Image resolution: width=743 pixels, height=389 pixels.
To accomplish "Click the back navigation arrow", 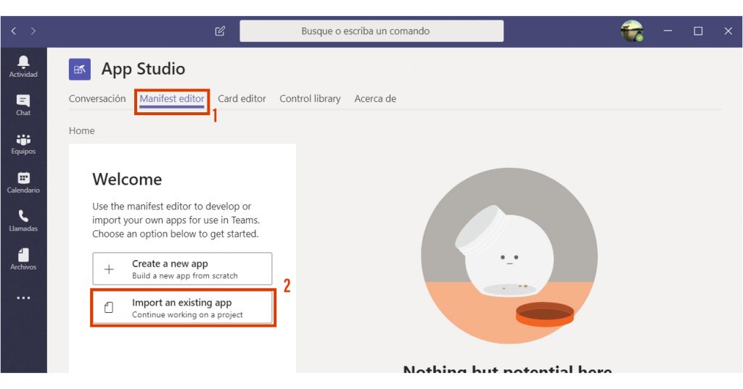I will pyautogui.click(x=14, y=30).
